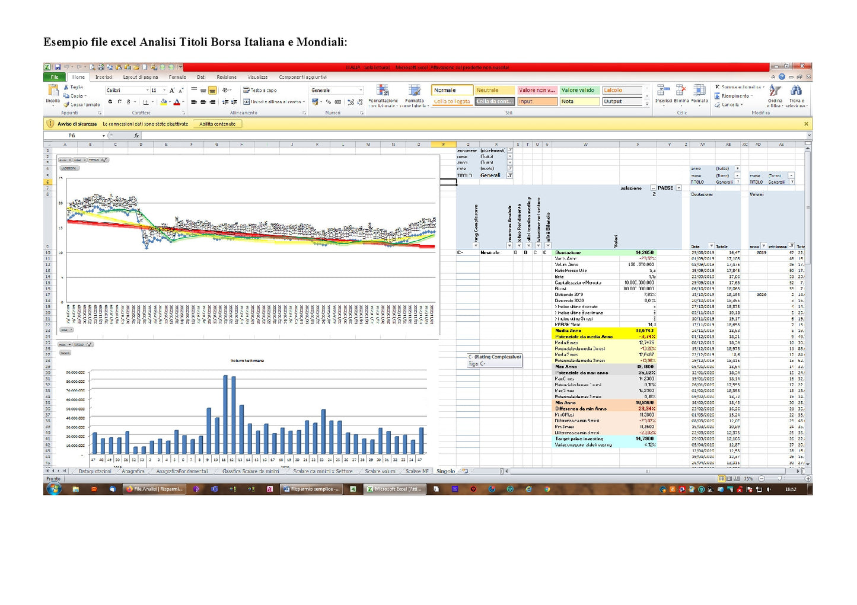Switch to Revisione ribbon tab
Viewport: 857px width, 605px height.
point(227,77)
